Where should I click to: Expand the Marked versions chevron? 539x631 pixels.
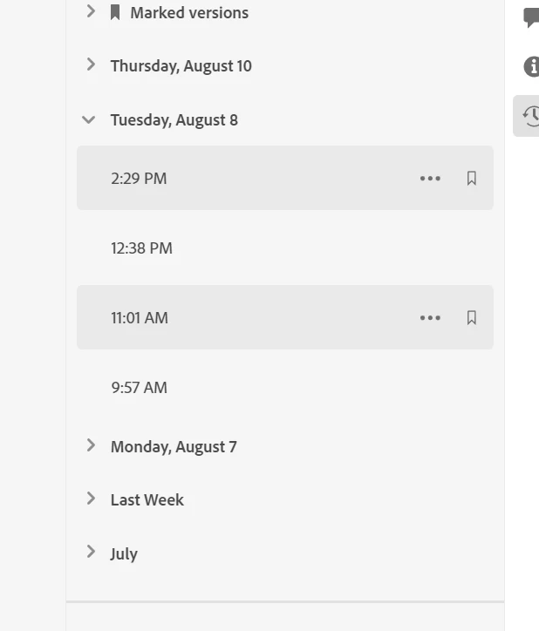91,11
